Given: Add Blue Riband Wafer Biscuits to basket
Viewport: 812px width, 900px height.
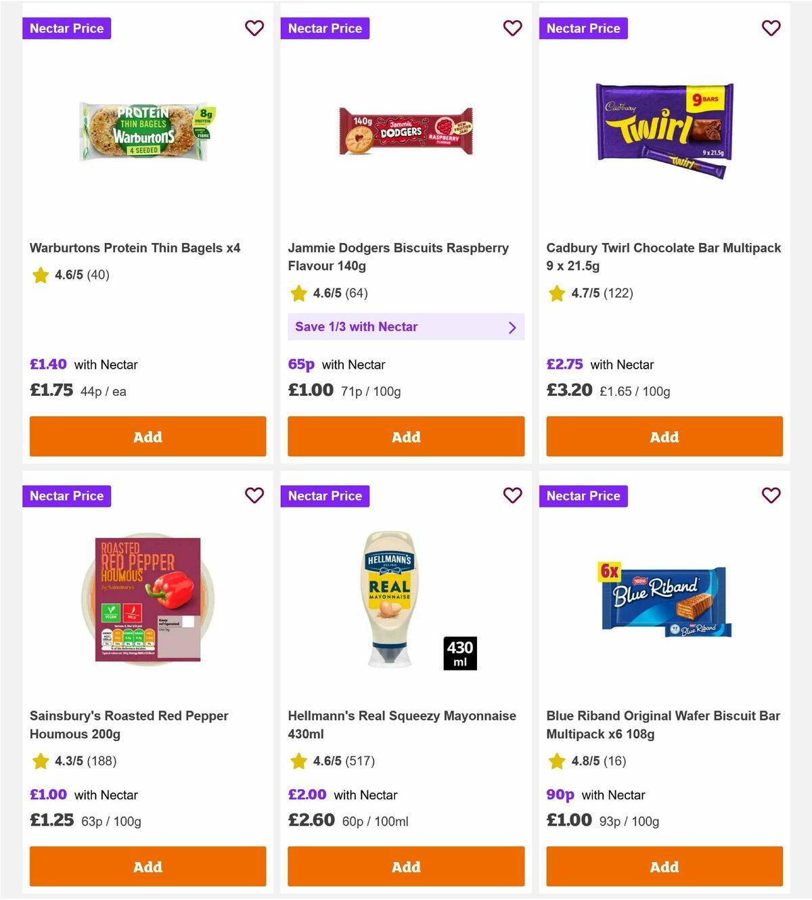Looking at the screenshot, I should (x=664, y=867).
